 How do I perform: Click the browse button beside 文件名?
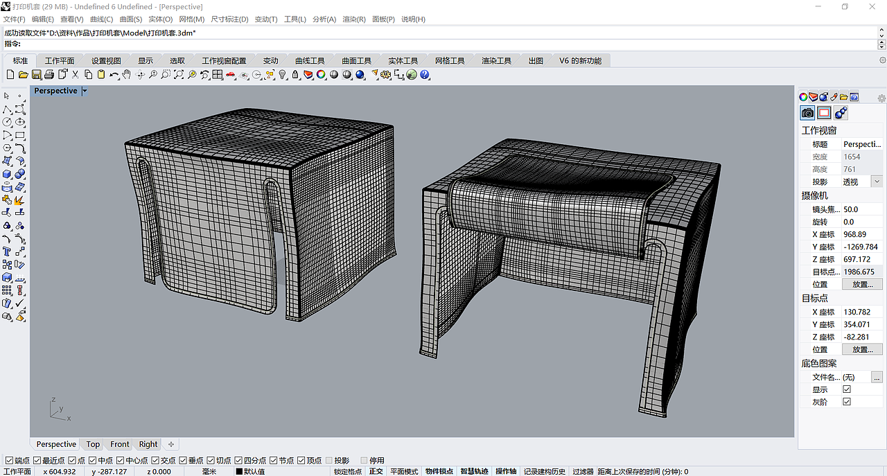click(x=877, y=377)
